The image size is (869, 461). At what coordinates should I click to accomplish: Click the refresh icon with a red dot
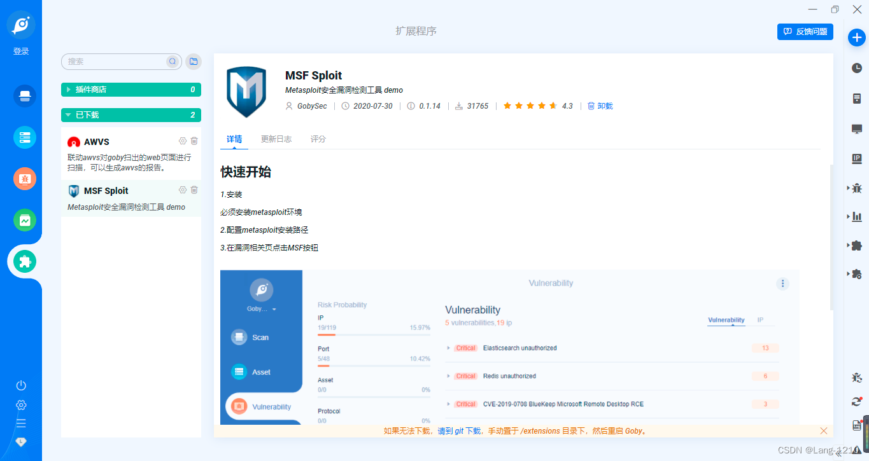point(857,401)
